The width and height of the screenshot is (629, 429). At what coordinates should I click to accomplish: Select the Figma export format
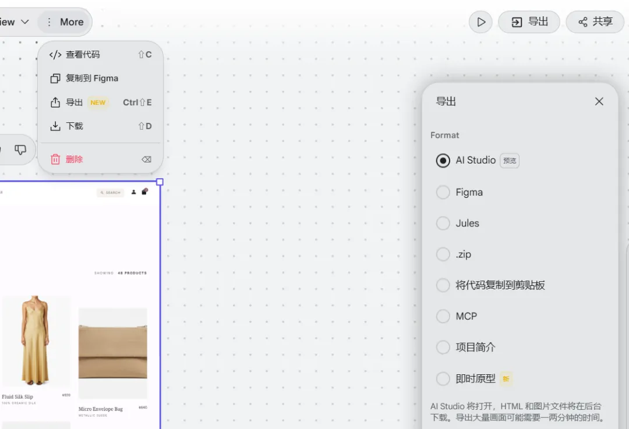coord(443,192)
